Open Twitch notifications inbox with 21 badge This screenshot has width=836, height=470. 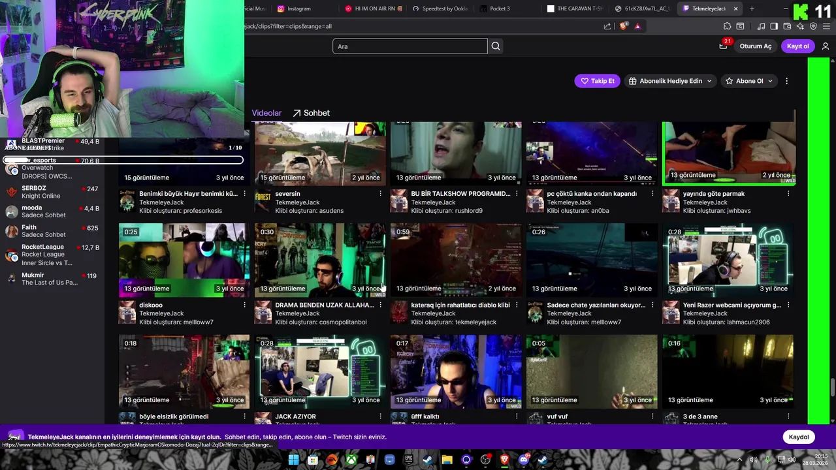pos(724,46)
